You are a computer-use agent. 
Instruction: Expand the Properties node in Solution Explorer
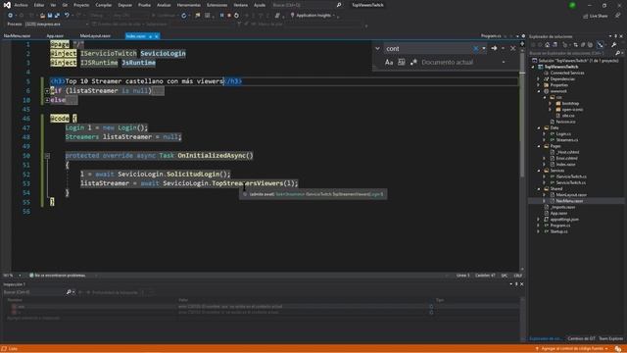coord(538,85)
